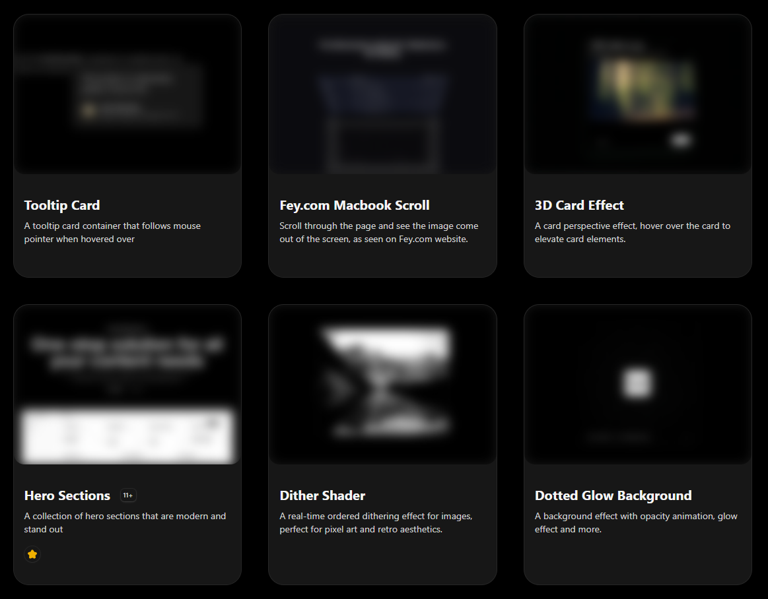The height and width of the screenshot is (599, 768).
Task: Select the Dotted Glow Background title
Action: [613, 495]
